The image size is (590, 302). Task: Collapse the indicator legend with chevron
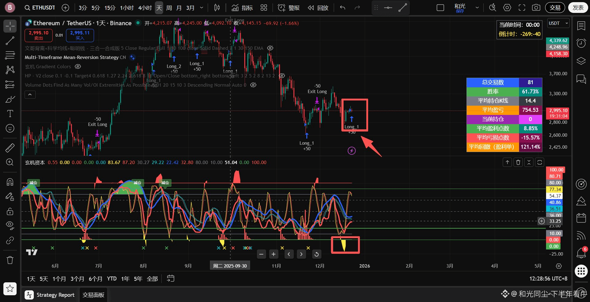click(30, 95)
